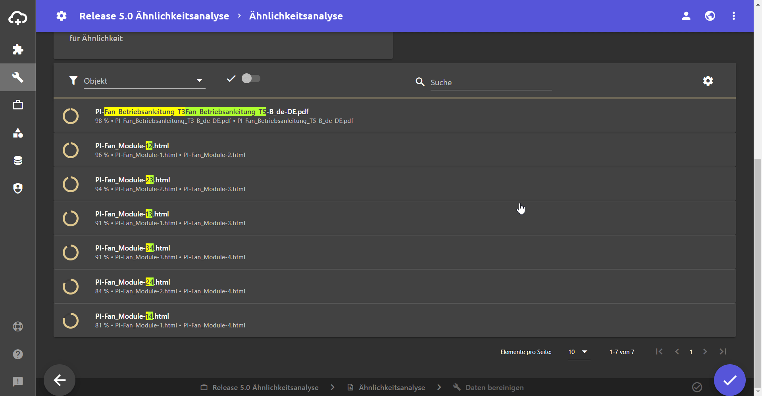Click the search magnifier icon
This screenshot has height=396, width=762.
point(420,82)
